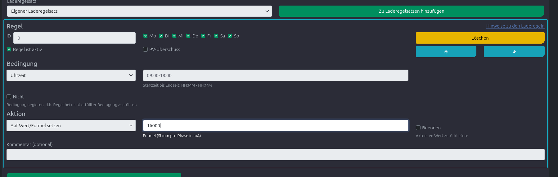The image size is (558, 177).
Task: Click the yellow Löschen button
Action: tap(480, 38)
